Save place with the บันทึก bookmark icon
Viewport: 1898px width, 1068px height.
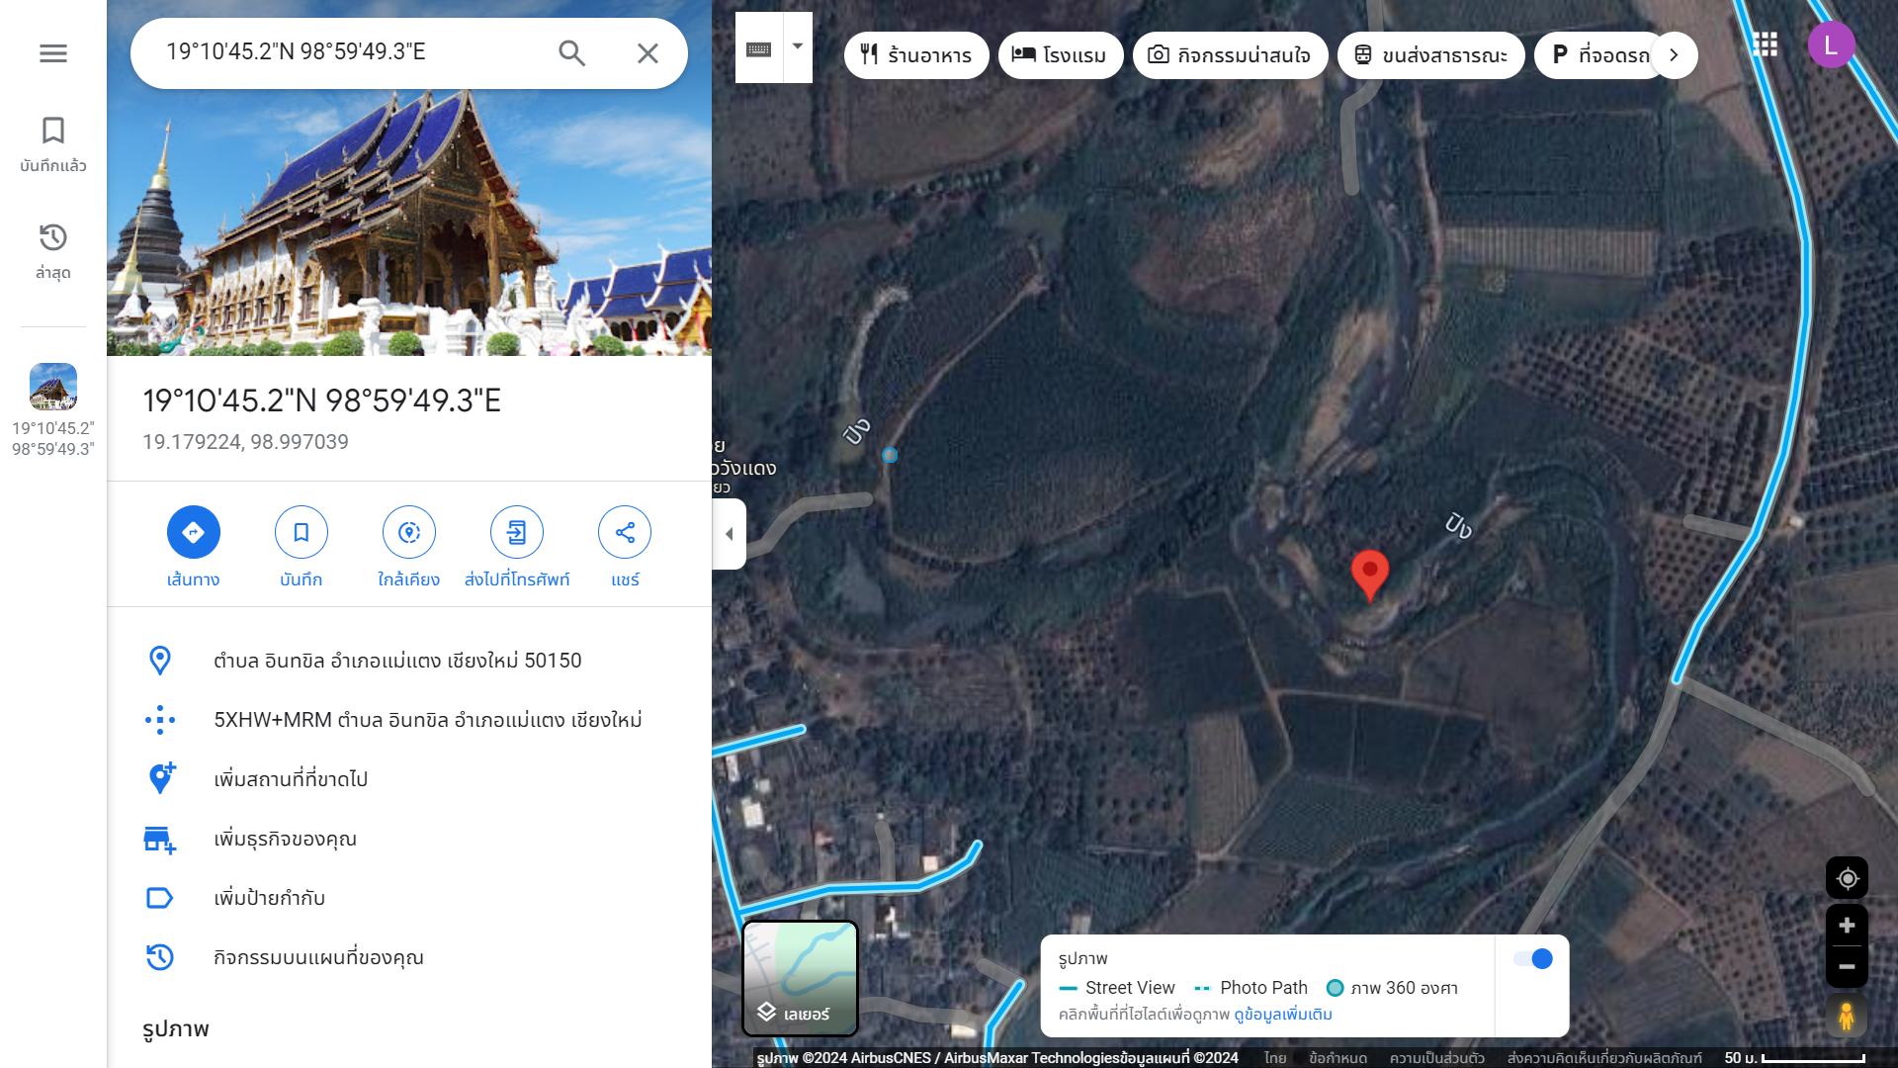tap(302, 533)
